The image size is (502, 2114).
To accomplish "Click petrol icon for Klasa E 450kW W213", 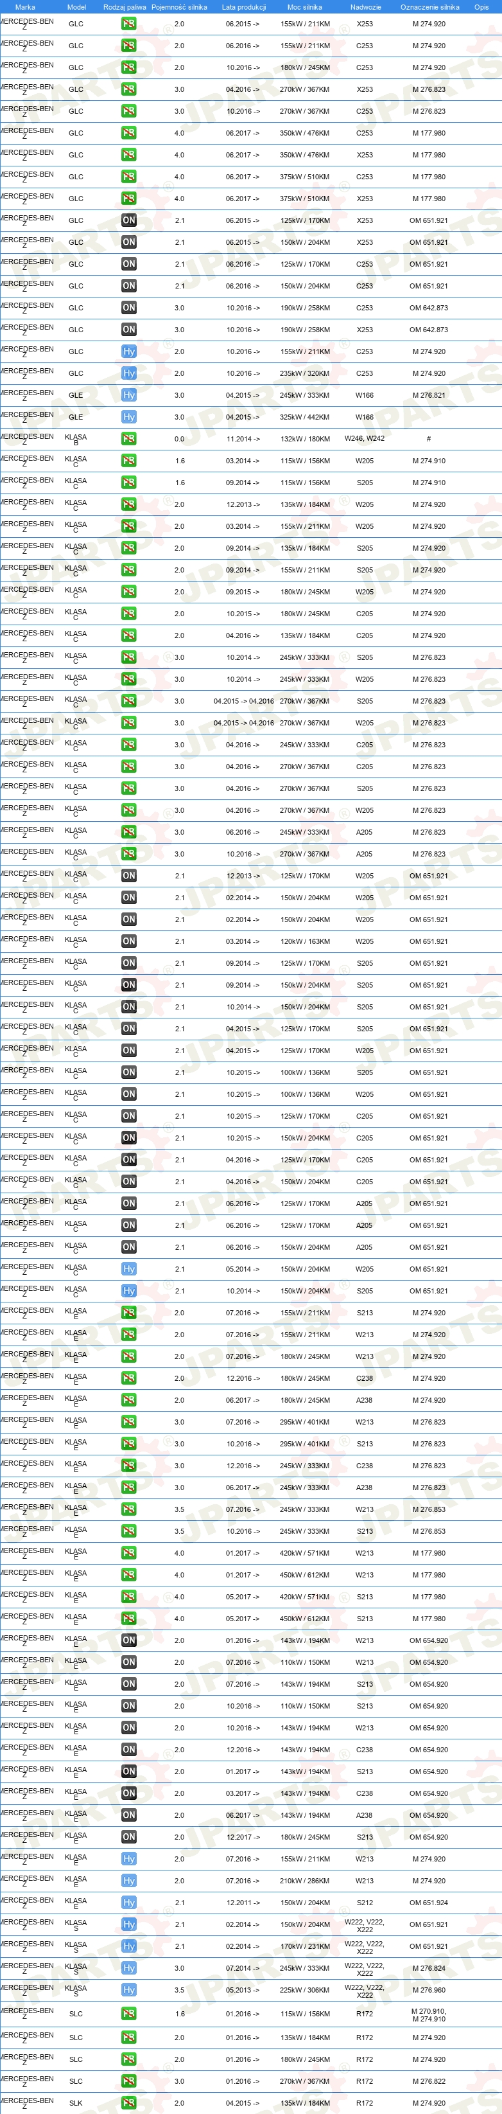I will point(129,1575).
